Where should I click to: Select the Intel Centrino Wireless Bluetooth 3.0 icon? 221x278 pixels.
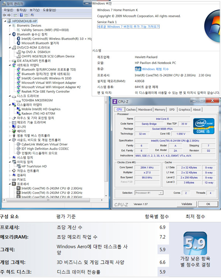pyautogui.click(x=18, y=39)
